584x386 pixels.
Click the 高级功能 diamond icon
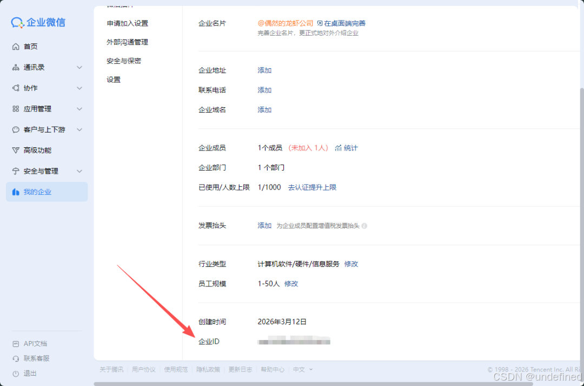[x=16, y=151]
